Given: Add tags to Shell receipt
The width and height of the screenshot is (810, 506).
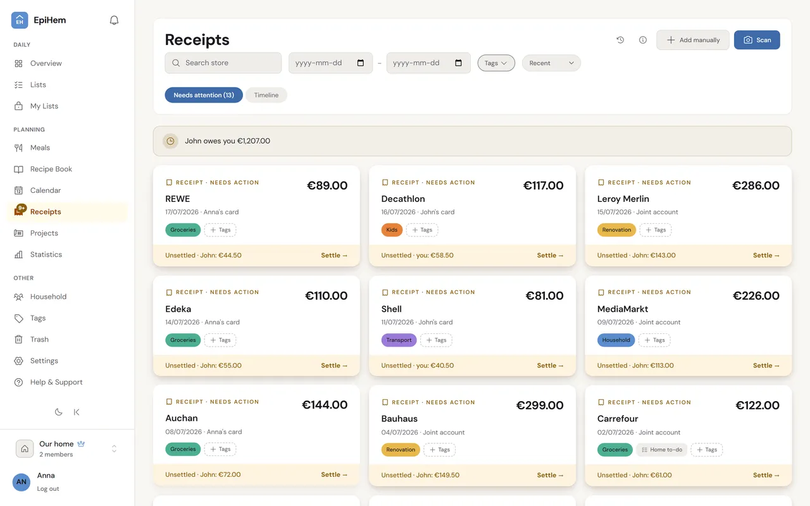Looking at the screenshot, I should [436, 340].
